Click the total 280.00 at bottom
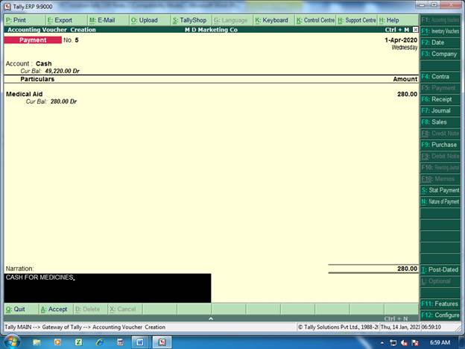Screen dimensions: 465x349 pos(407,268)
